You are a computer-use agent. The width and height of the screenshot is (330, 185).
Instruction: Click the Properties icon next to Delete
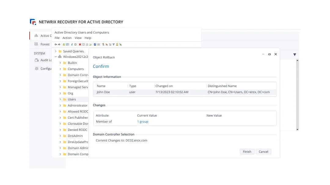point(83,44)
